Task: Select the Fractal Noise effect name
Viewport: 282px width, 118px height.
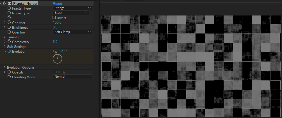Action: [25, 3]
